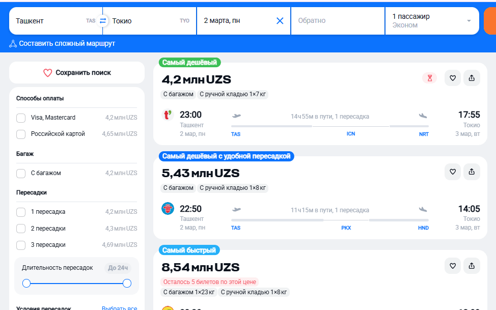Add 4,2 млн UZS ticket to favorites
The width and height of the screenshot is (496, 310).
pyautogui.click(x=453, y=78)
